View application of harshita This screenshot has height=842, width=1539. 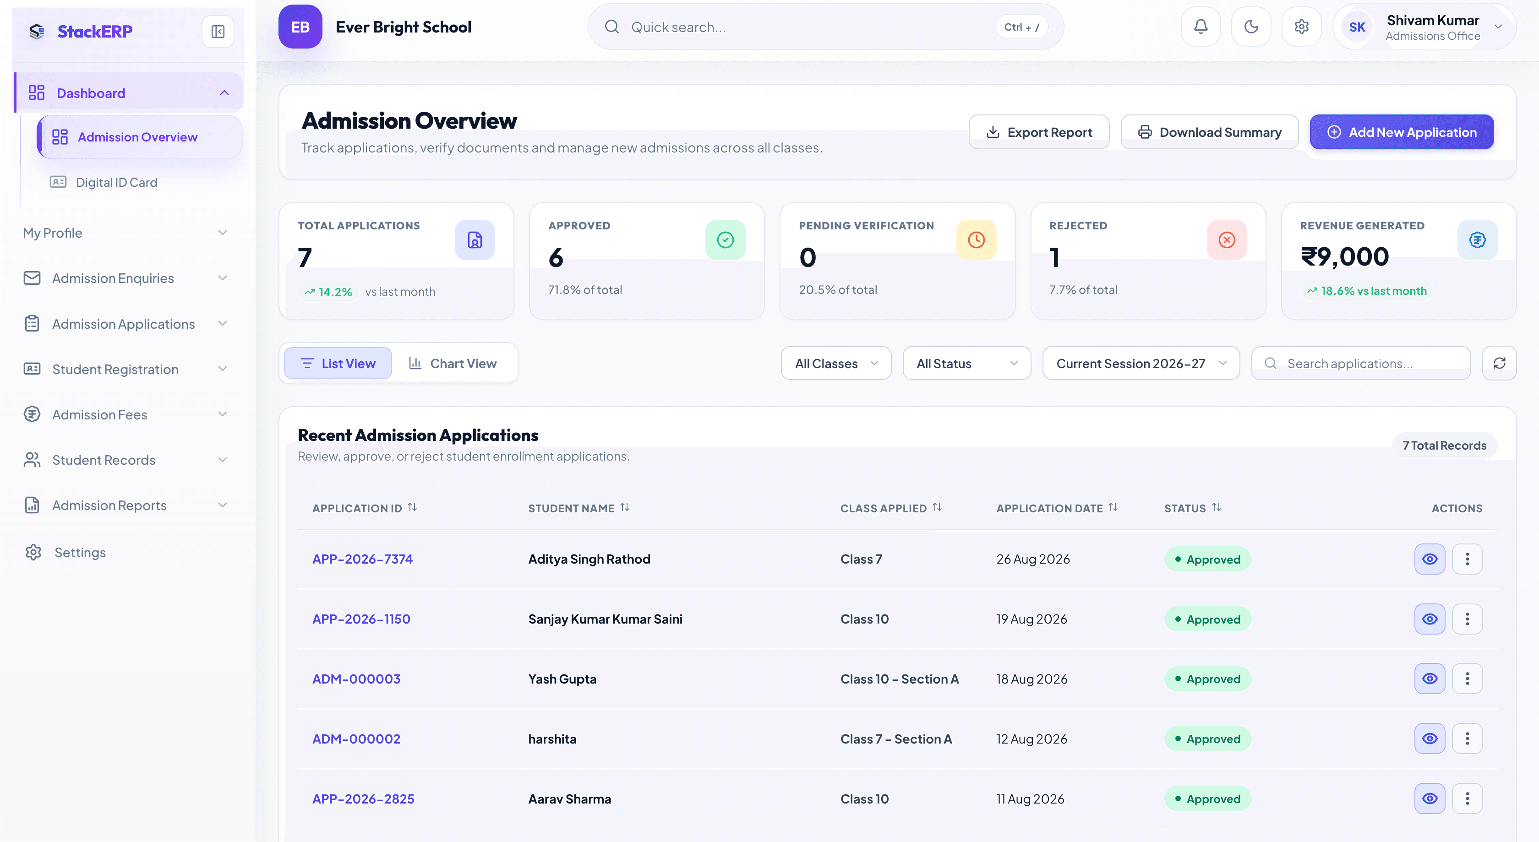[x=1430, y=739]
